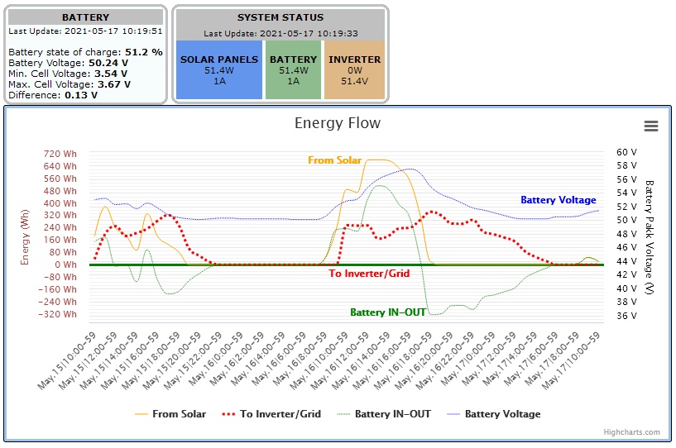Click the 36 V axis label
This screenshot has width=676, height=448.
click(x=626, y=316)
